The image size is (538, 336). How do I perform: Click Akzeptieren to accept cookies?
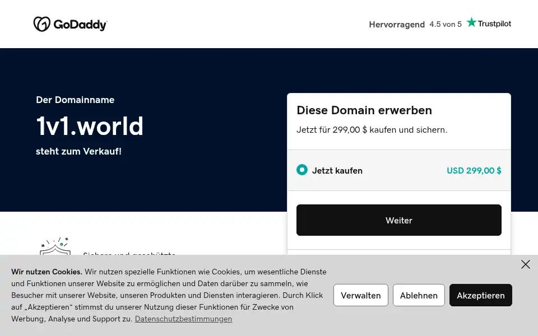(x=480, y=295)
